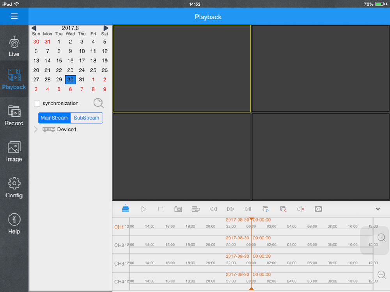Click the 2017.8 month label

click(70, 28)
